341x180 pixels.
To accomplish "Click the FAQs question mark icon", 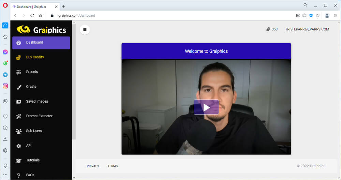I will [x=19, y=175].
